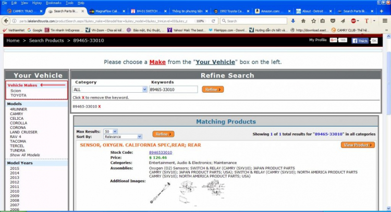
Task: Expand the Category ALL dropdown
Action: pyautogui.click(x=144, y=90)
